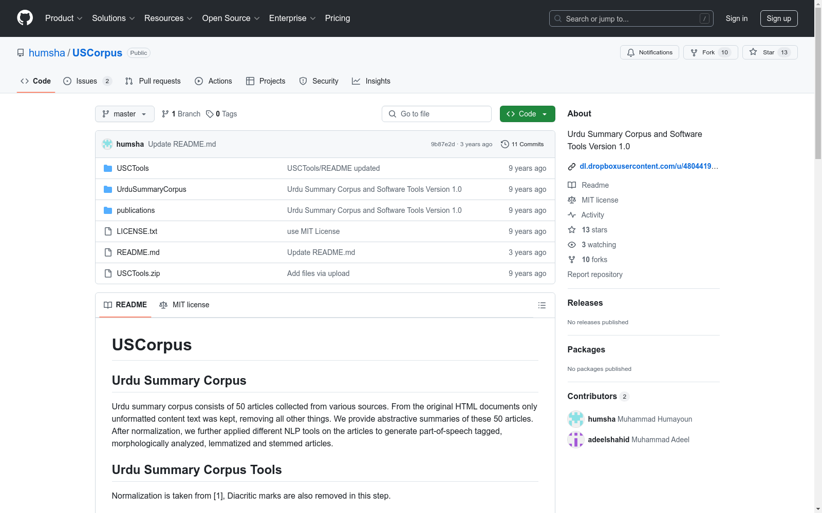Open the USCTools folder icon
This screenshot has width=822, height=513.
(108, 168)
